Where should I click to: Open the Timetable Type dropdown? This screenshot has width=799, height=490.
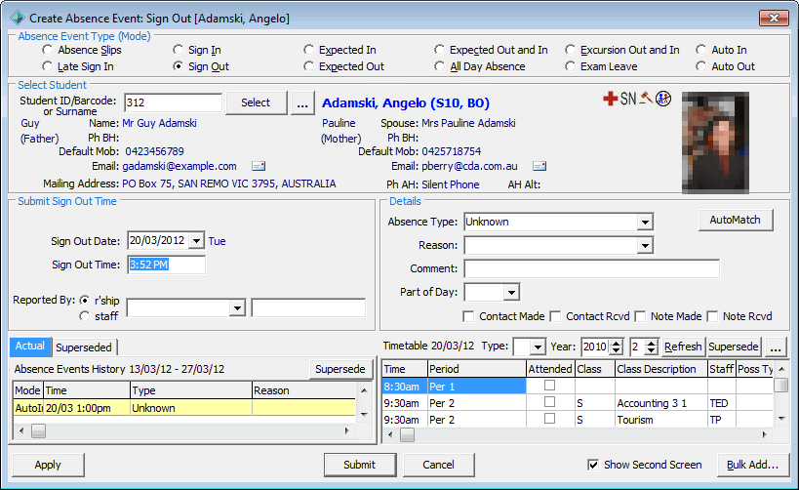539,347
